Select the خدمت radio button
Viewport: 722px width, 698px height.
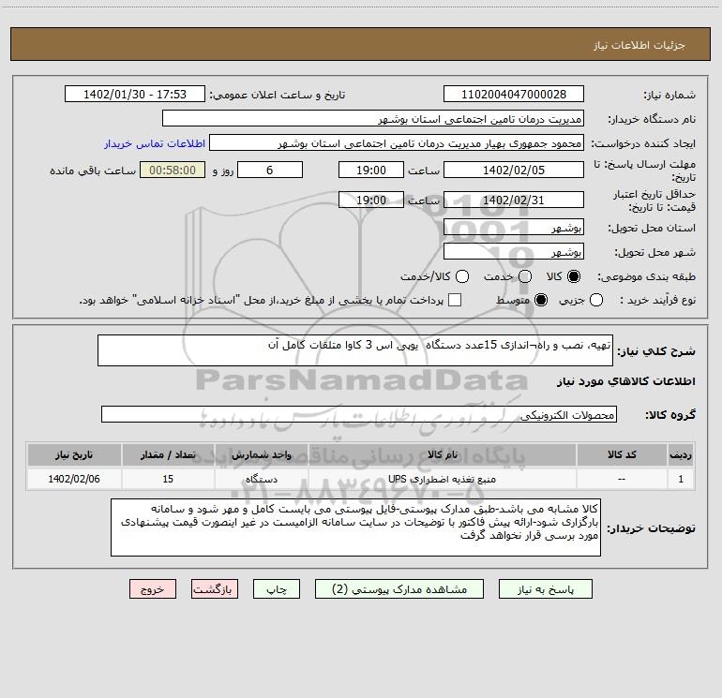click(x=525, y=276)
